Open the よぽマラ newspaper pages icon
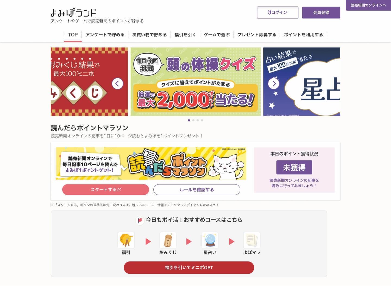The width and height of the screenshot is (391, 286). coord(252,240)
